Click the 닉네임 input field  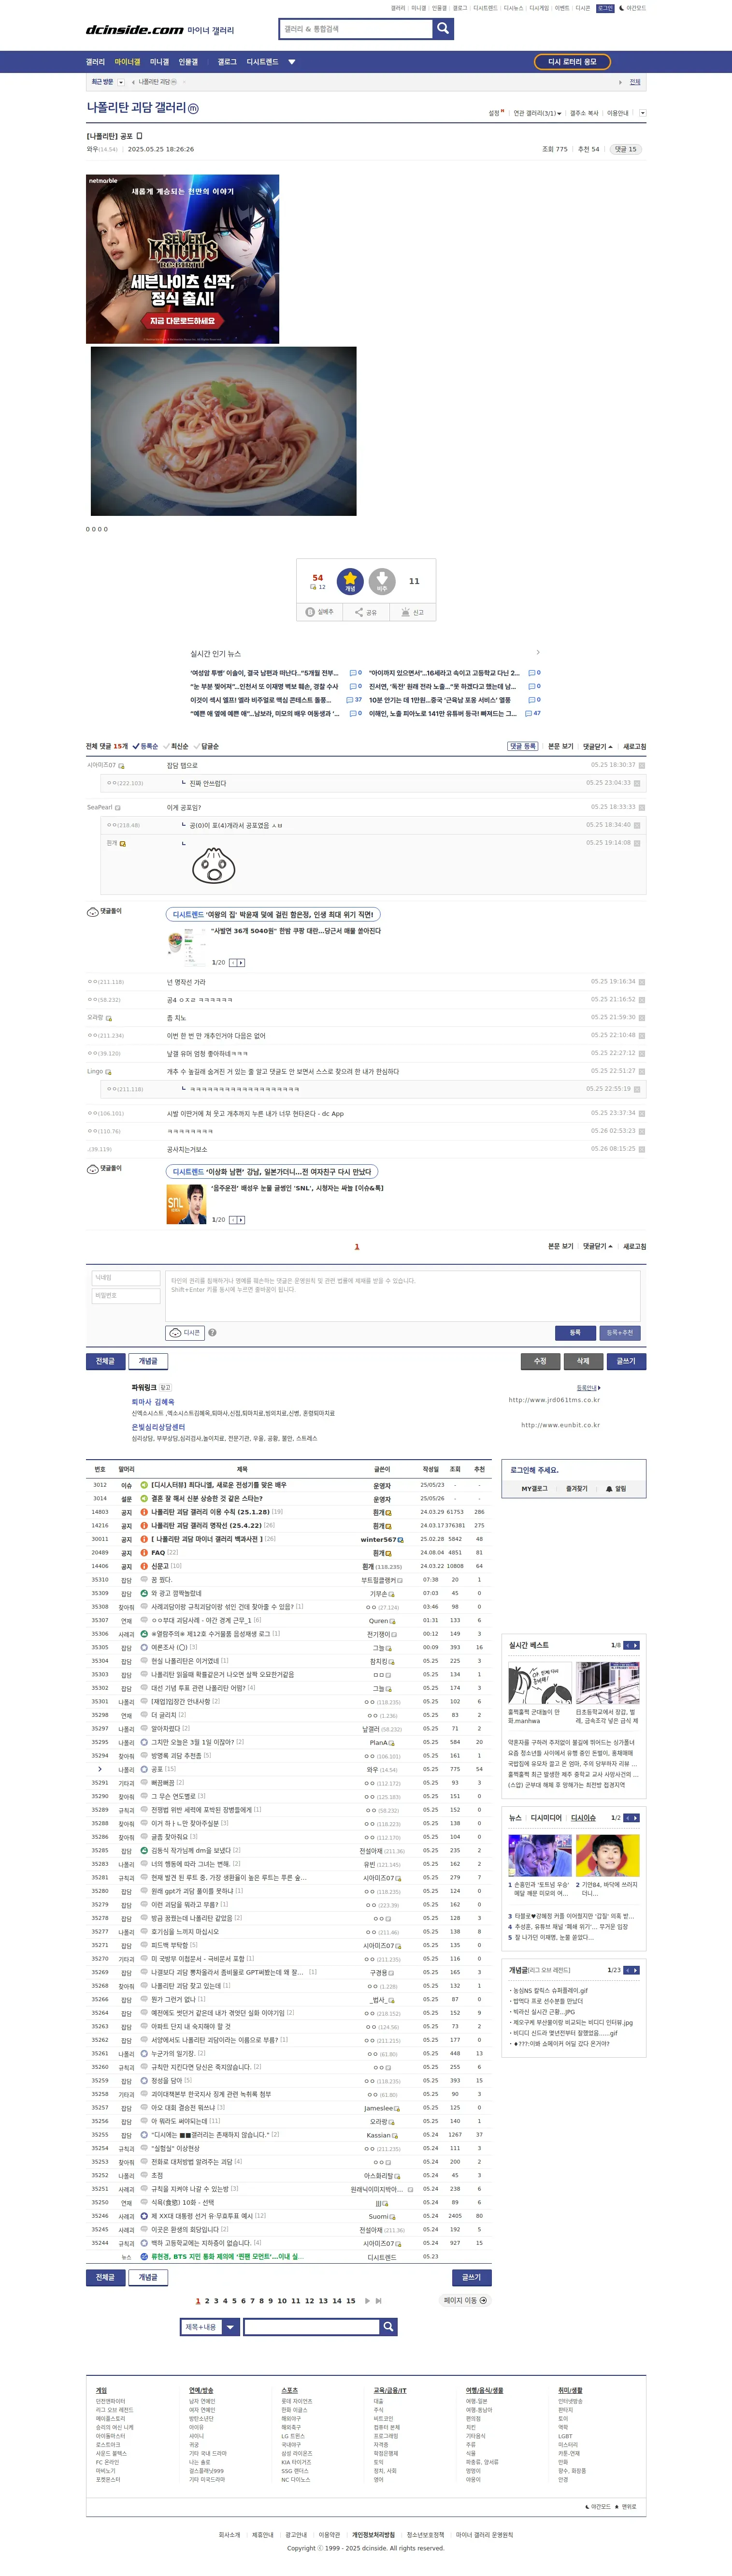coord(126,1278)
